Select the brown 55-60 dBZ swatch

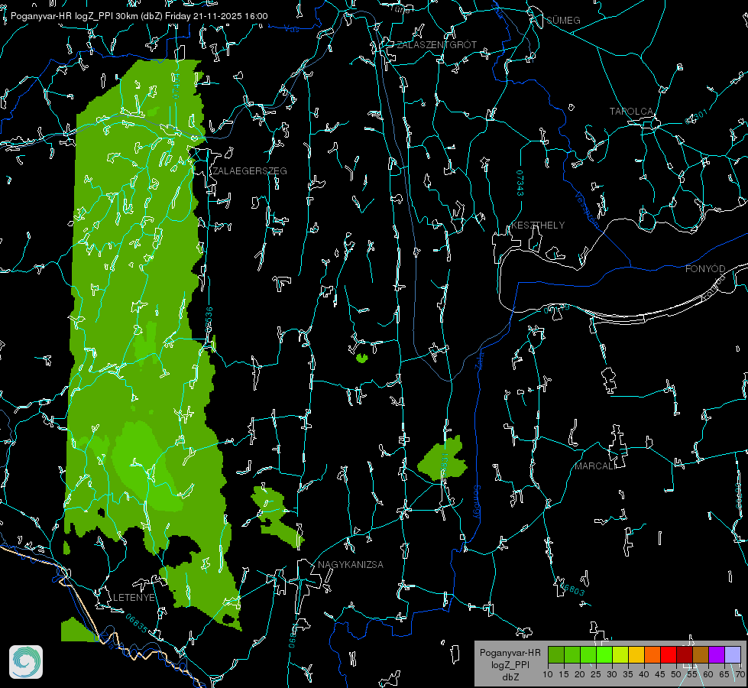click(701, 654)
